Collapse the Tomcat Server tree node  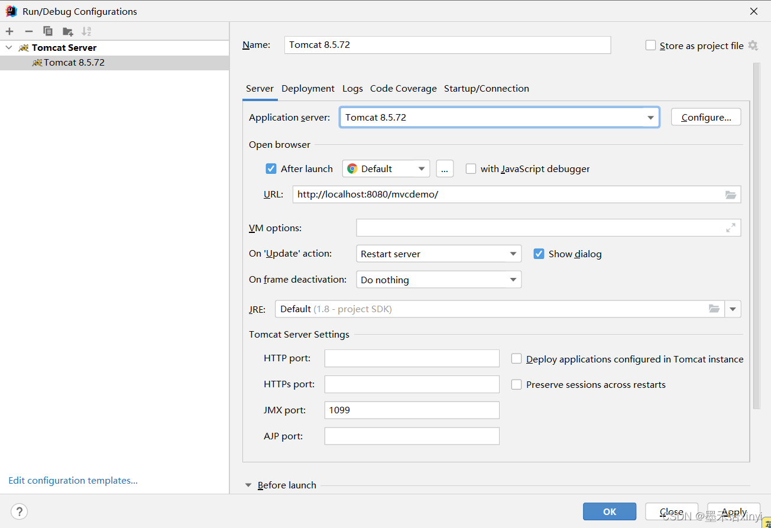click(x=8, y=47)
